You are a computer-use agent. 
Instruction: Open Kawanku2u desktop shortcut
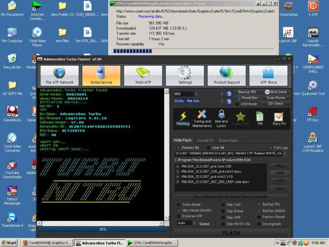pos(12,114)
